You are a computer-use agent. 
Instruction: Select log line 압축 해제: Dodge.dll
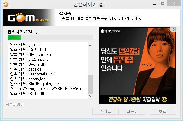click(27, 64)
